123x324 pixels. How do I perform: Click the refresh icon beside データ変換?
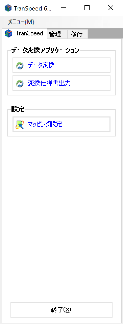pos(19,65)
